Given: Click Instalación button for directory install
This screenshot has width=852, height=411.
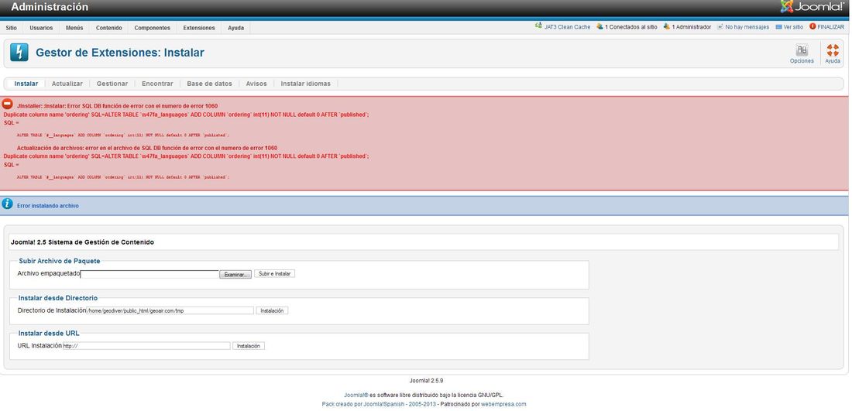Looking at the screenshot, I should coord(272,310).
